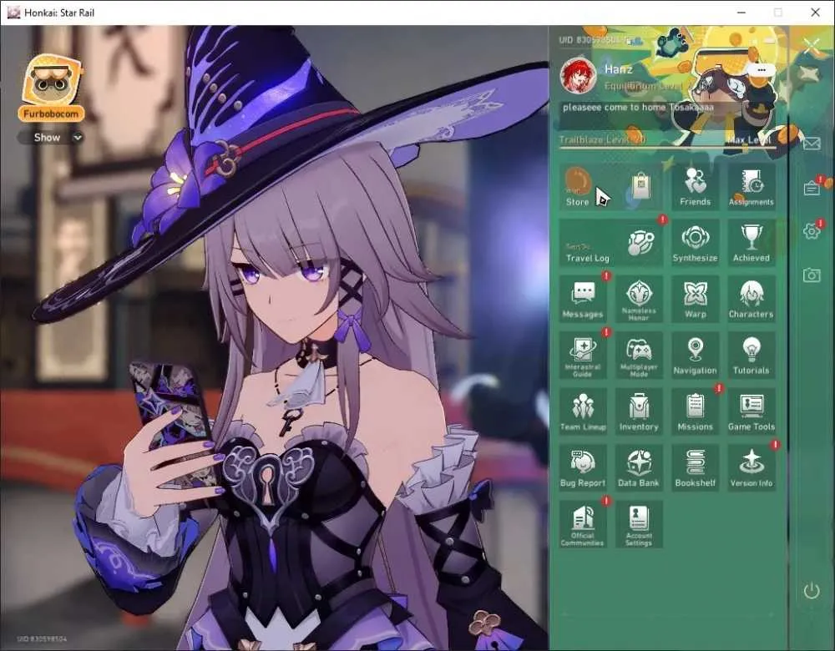
Task: Open Assignments
Action: 751,186
